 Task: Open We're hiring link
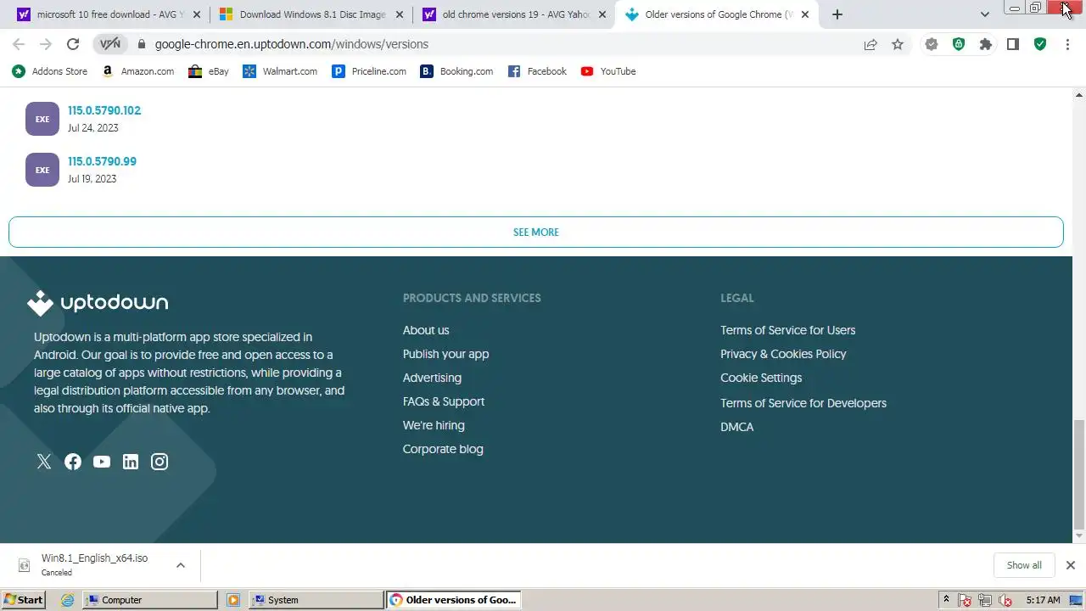point(434,425)
